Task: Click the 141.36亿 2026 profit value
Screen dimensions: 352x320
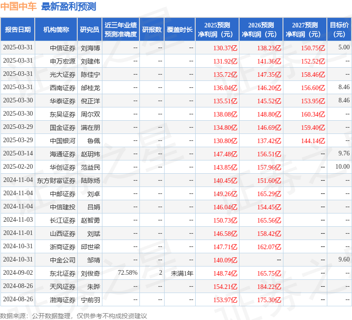Action: pyautogui.click(x=269, y=61)
